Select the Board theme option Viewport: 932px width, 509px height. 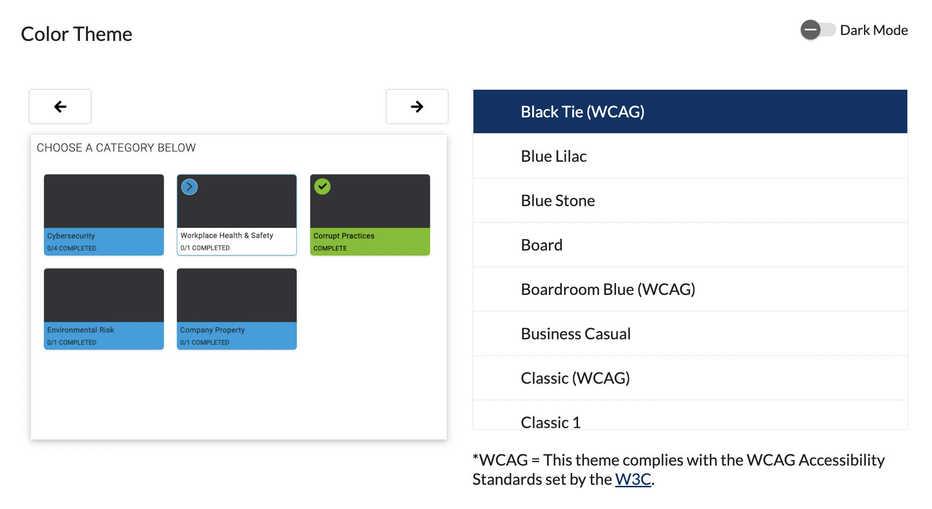[690, 245]
